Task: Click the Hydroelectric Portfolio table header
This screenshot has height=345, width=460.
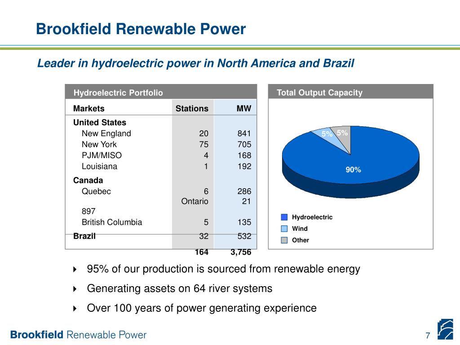Action: (x=161, y=92)
